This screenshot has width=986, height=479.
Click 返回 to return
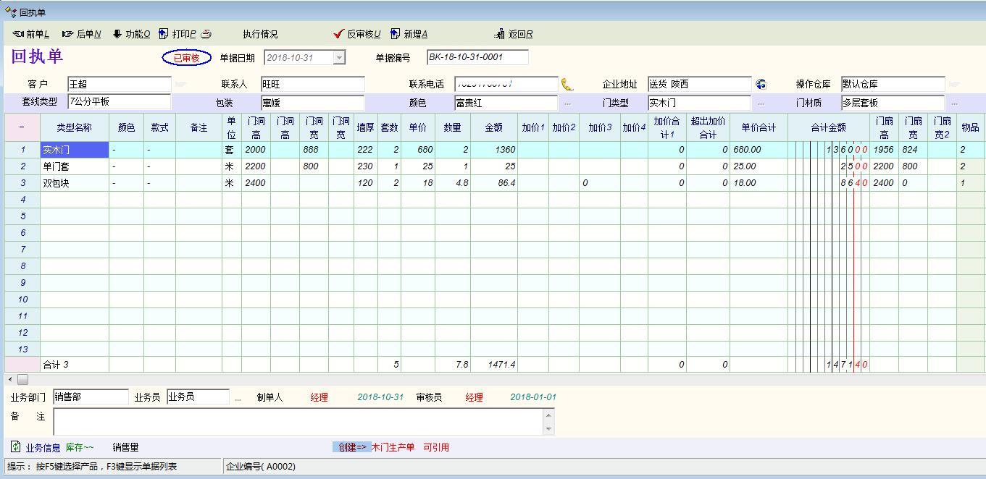514,34
